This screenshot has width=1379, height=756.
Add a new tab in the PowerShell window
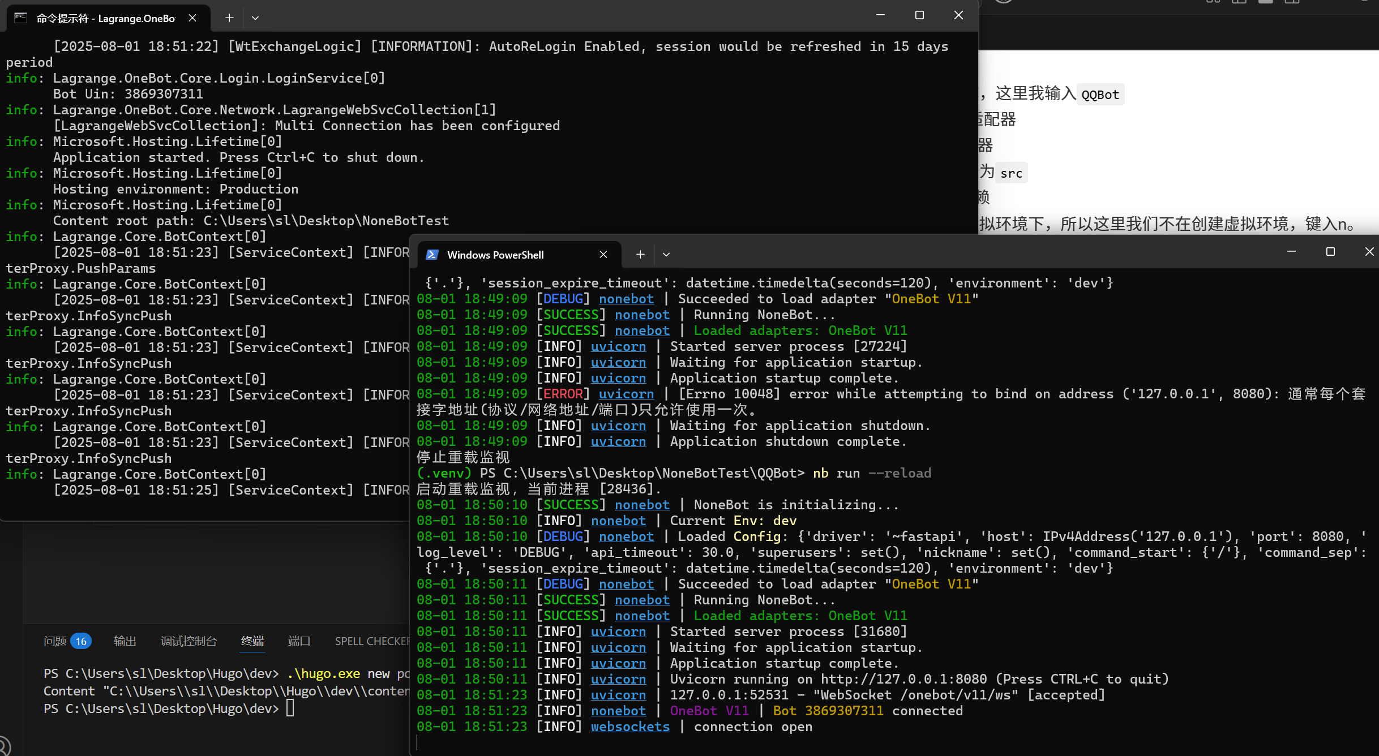(x=640, y=255)
